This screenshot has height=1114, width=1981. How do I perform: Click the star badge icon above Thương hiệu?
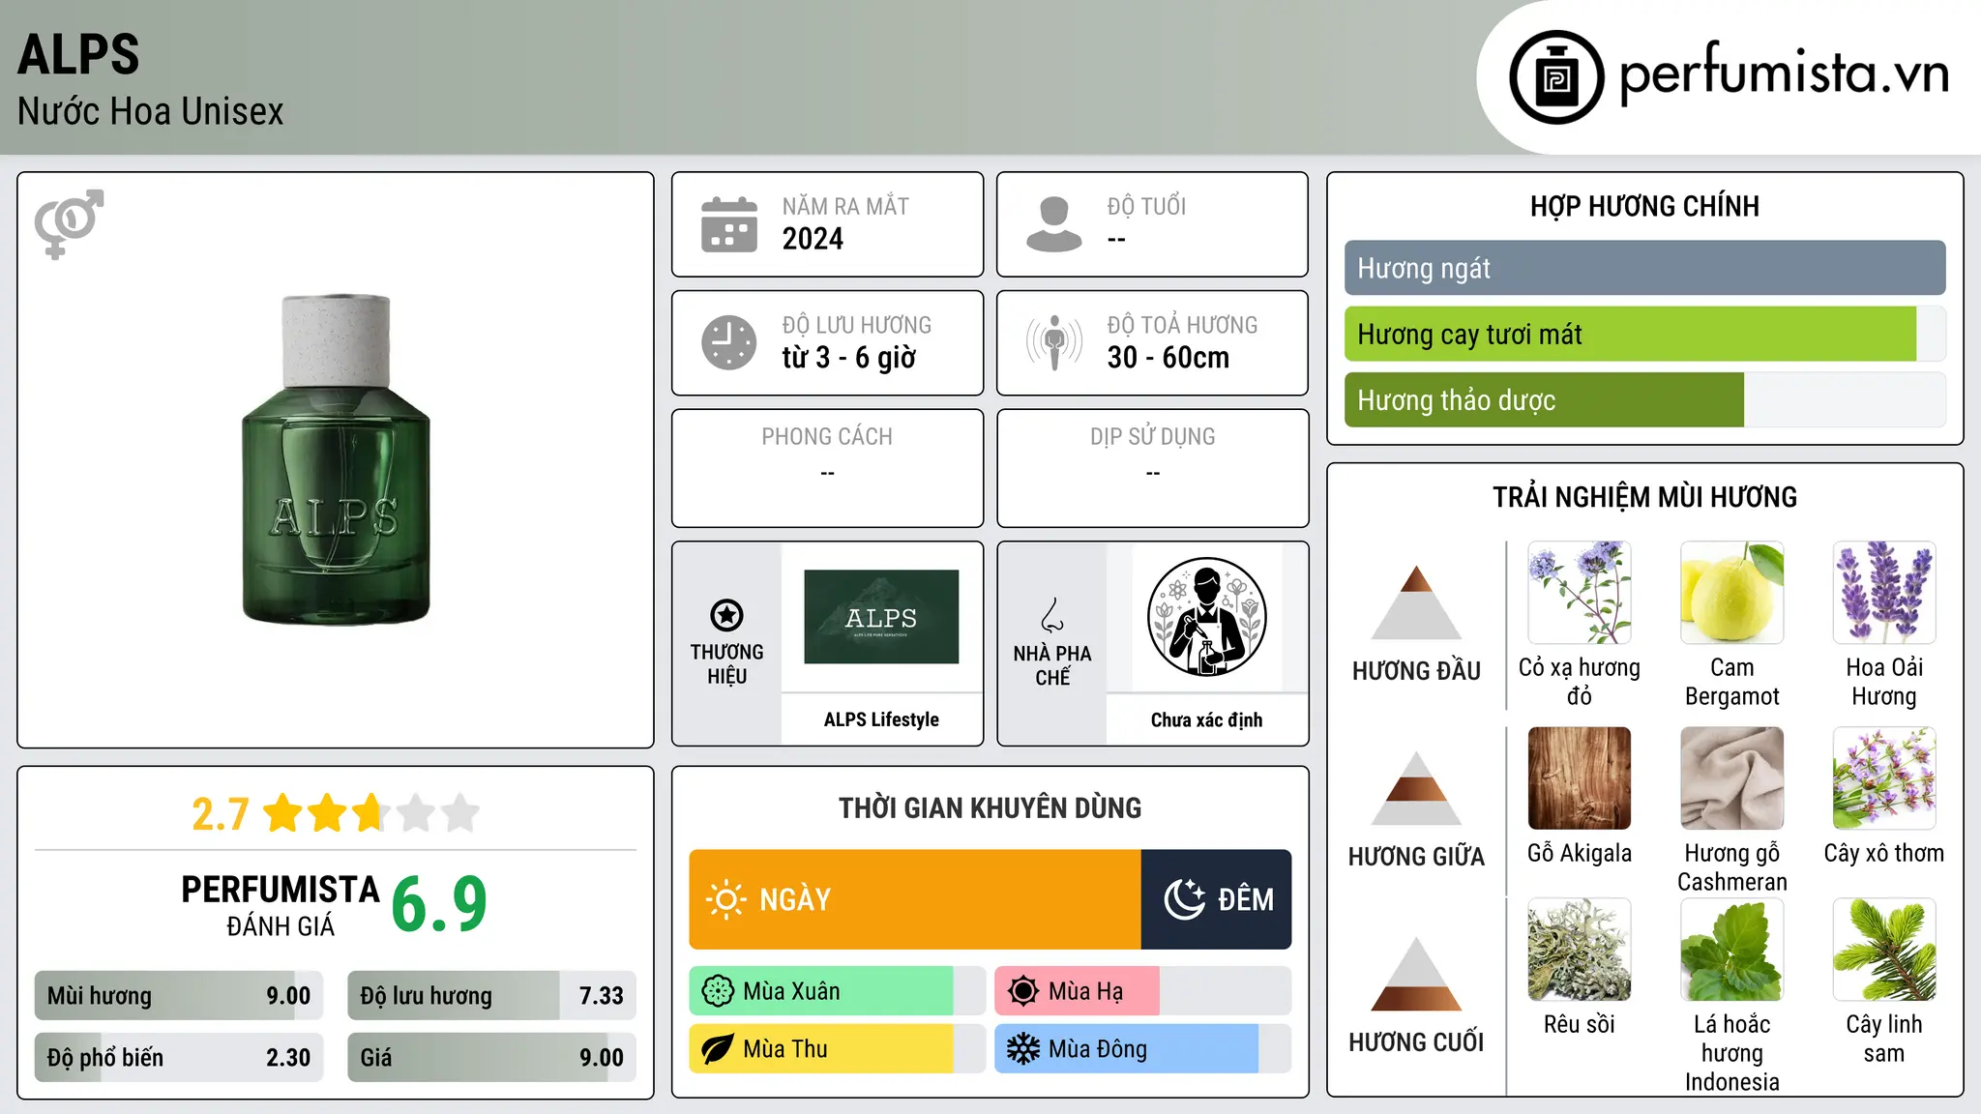click(x=726, y=615)
